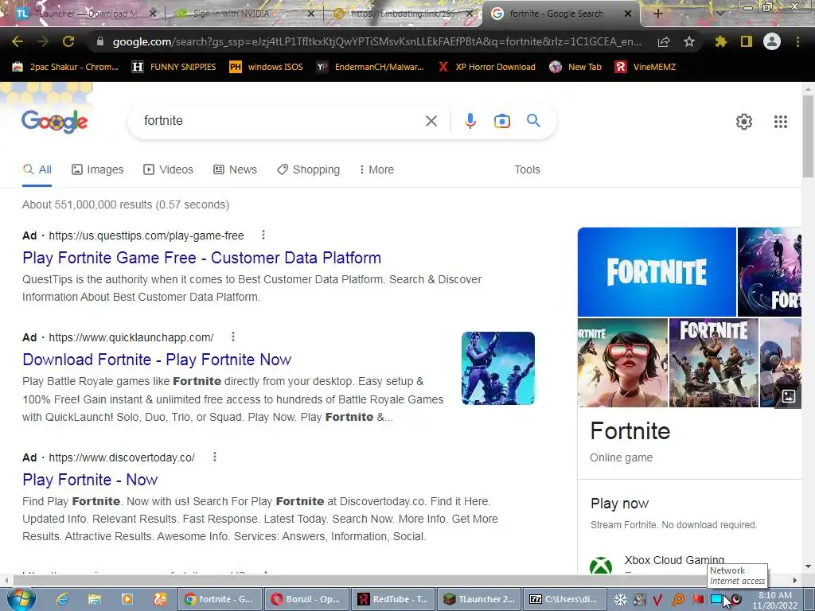Click the browser forward arrow

point(43,41)
